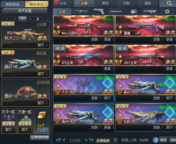Equip the M4A1无限EX weapon
176x144 pixels.
pos(108,39)
